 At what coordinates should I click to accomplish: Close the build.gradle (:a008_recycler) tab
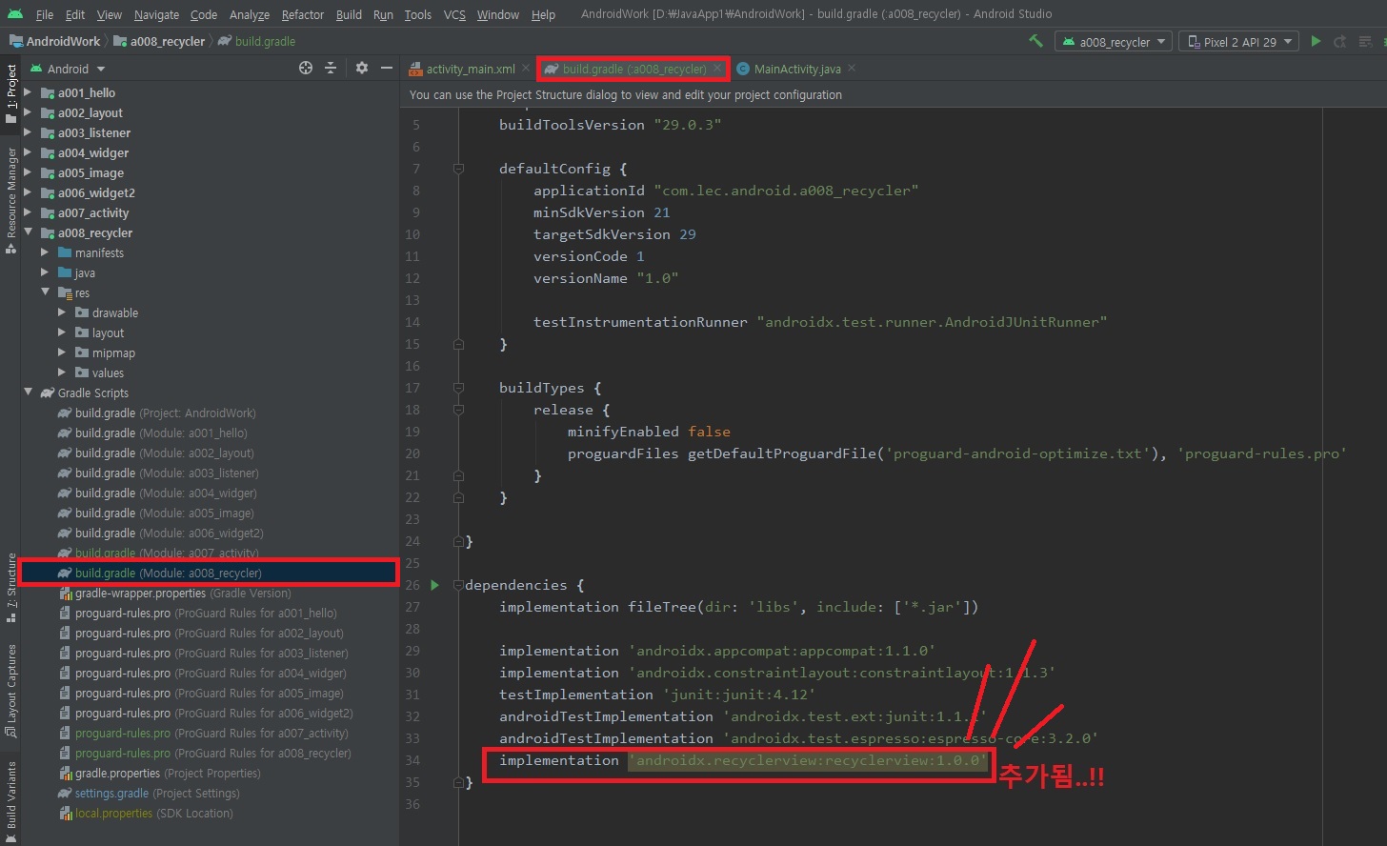(x=717, y=69)
